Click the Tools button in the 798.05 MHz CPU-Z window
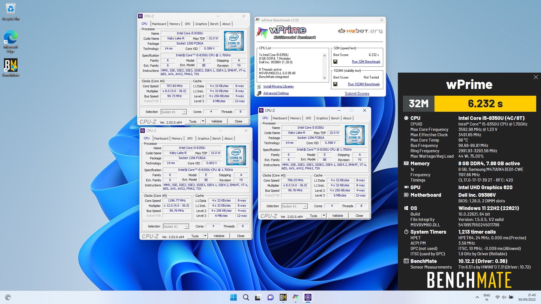 (314, 216)
